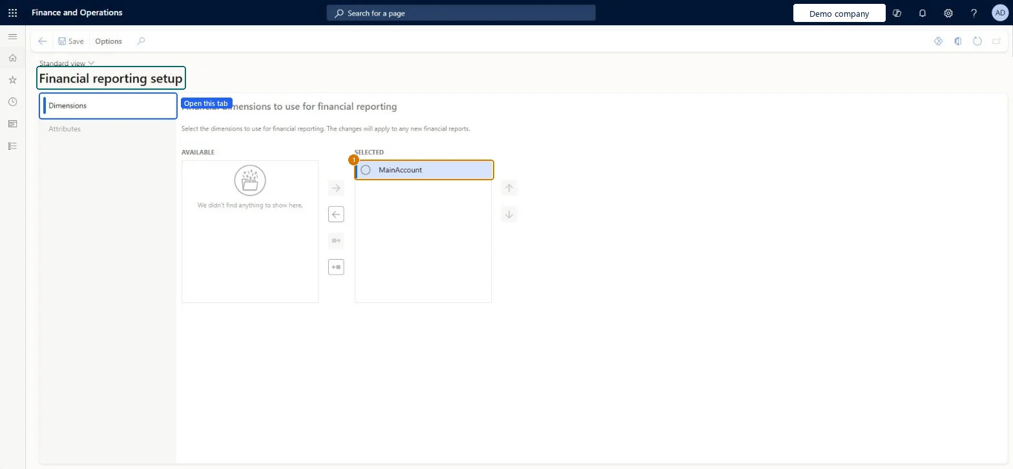This screenshot has width=1013, height=469.
Task: Expand the Standard view dropdown
Action: coord(67,63)
